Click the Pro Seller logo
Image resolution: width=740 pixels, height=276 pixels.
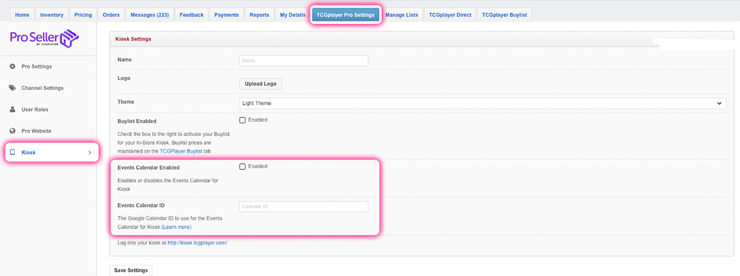pyautogui.click(x=45, y=39)
